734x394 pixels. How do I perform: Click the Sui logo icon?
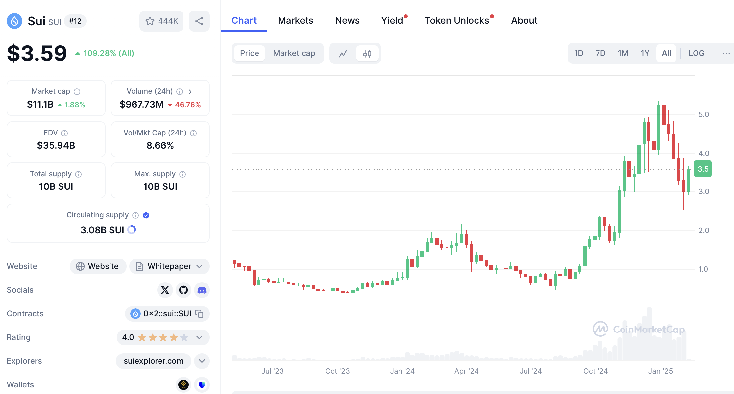(14, 21)
